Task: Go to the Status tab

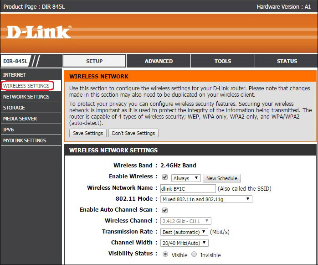Action: 287,61
